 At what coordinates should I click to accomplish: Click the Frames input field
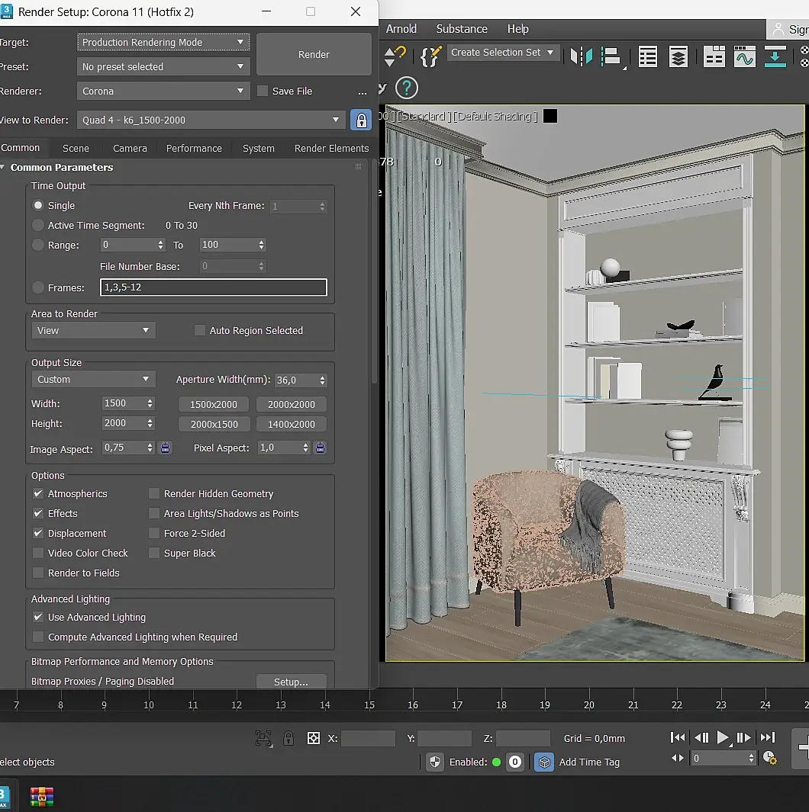tap(213, 287)
